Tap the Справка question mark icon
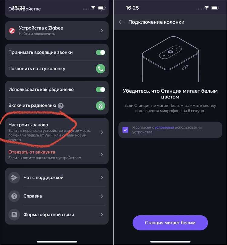227x245 pixels. tap(14, 196)
